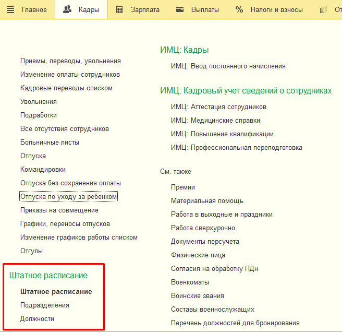Open Подразделения
The width and height of the screenshot is (342, 332).
tap(45, 305)
